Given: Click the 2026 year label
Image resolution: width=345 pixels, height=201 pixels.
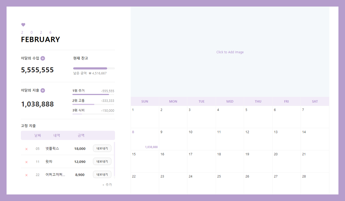Looking at the screenshot, I should [37, 32].
